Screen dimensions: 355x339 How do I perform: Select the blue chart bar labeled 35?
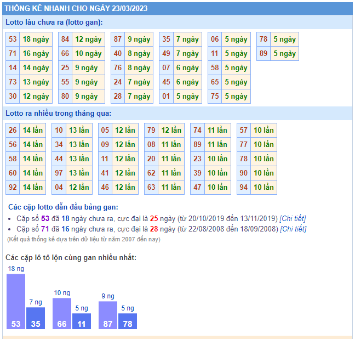(x=36, y=318)
